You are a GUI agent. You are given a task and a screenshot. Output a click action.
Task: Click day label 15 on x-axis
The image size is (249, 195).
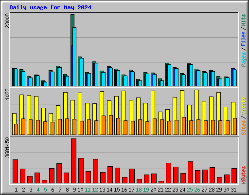click(117, 190)
